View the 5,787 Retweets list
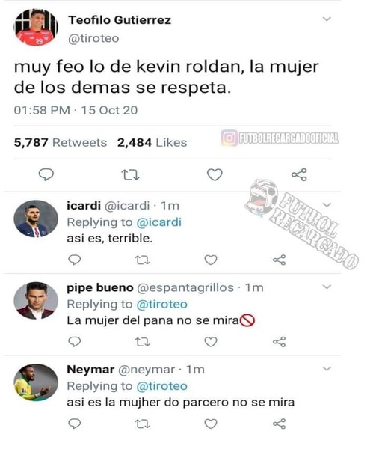Screen dimensions: 379x449 (61, 143)
